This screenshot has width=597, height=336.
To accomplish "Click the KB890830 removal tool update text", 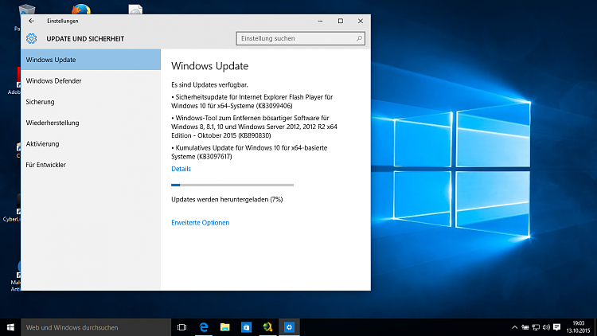I will point(254,127).
